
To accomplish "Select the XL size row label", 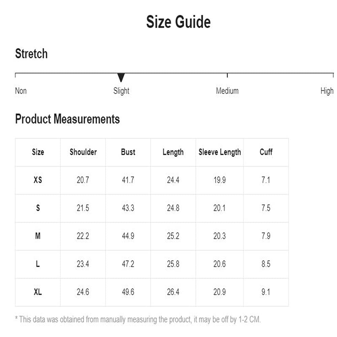I will click(x=38, y=292).
